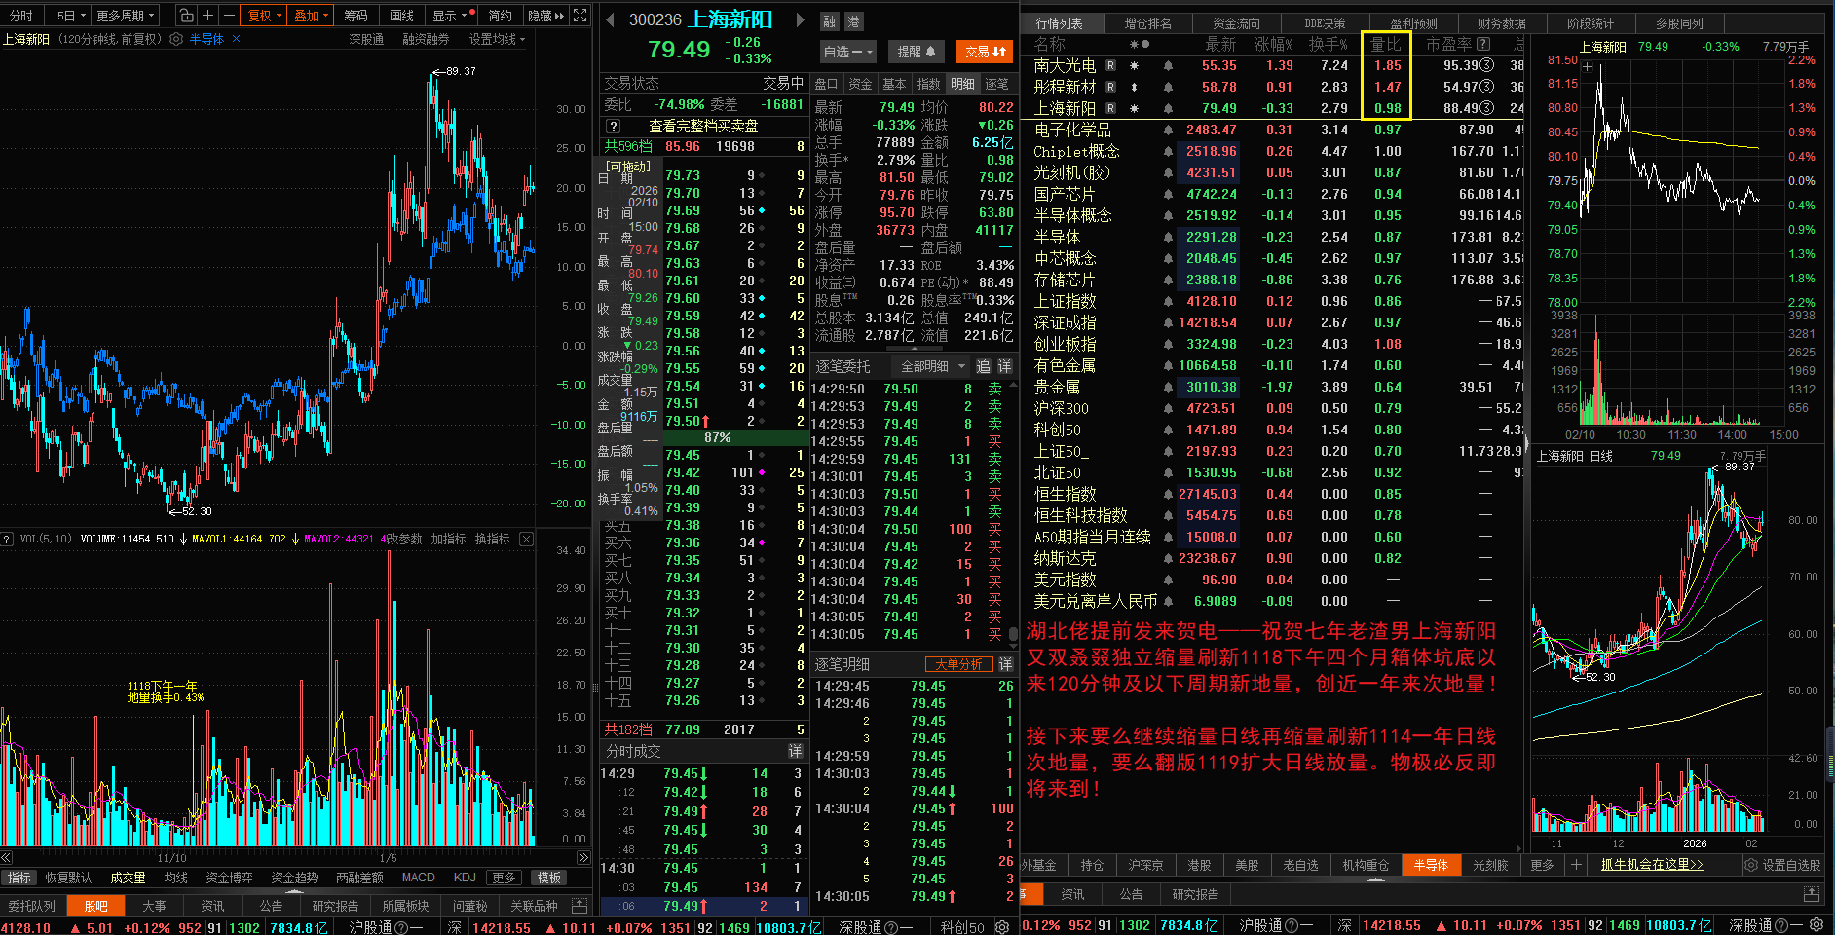Open the 抓牛机会在这里>> link
Image resolution: width=1835 pixels, height=935 pixels.
tap(1652, 865)
